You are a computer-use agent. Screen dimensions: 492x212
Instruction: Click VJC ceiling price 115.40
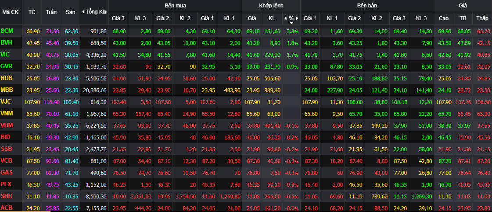click(51, 102)
